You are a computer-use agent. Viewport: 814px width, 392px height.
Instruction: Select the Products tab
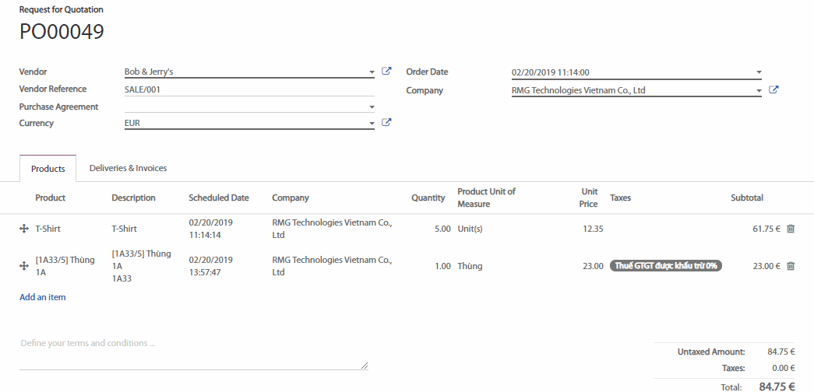(48, 169)
